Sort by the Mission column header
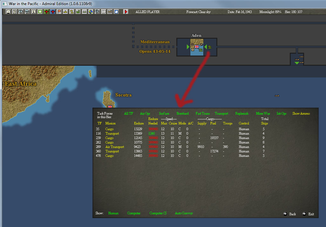Screen dimensions: 326x227 [x=110, y=124]
